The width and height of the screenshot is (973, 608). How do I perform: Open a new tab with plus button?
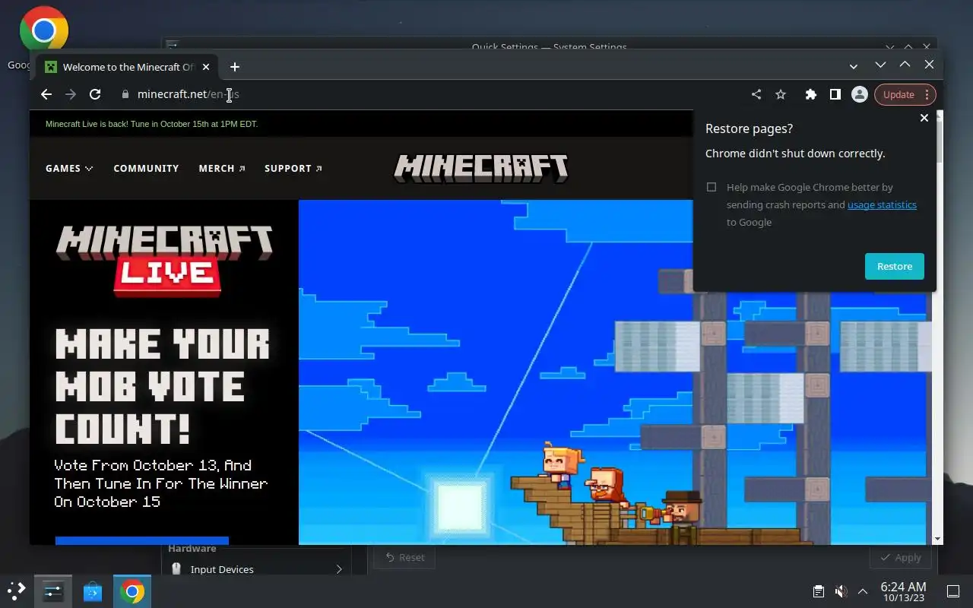click(x=235, y=67)
